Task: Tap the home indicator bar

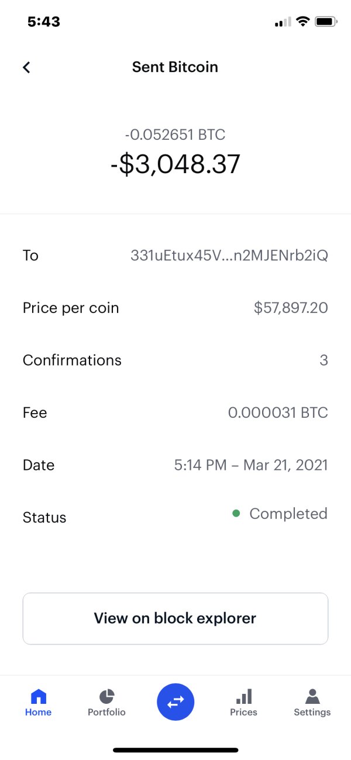Action: point(175,749)
